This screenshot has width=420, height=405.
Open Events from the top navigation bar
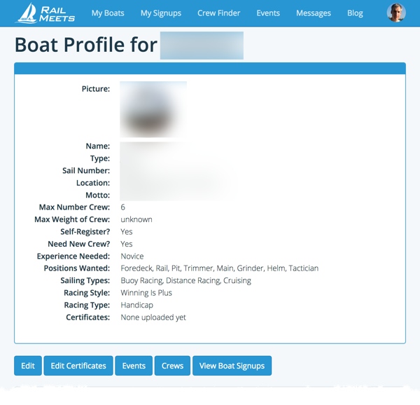click(x=268, y=13)
